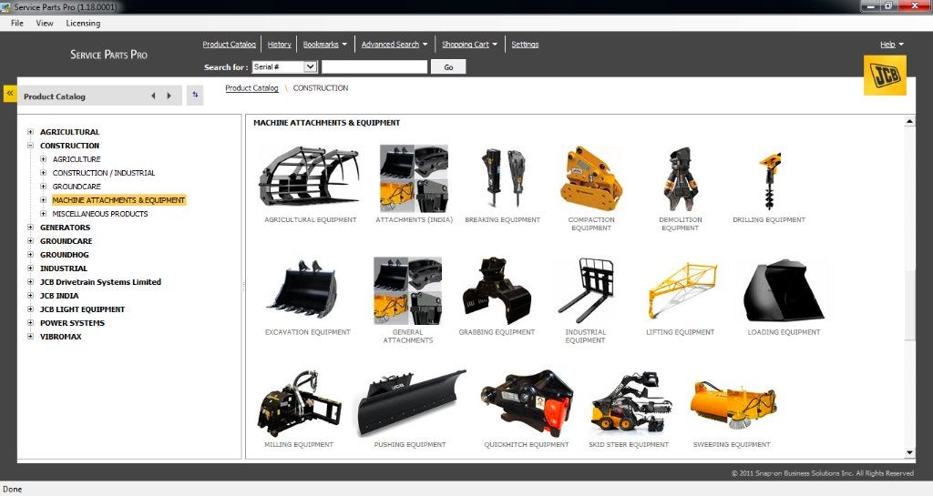The image size is (933, 496).
Task: Click the Go search button
Action: tap(448, 67)
